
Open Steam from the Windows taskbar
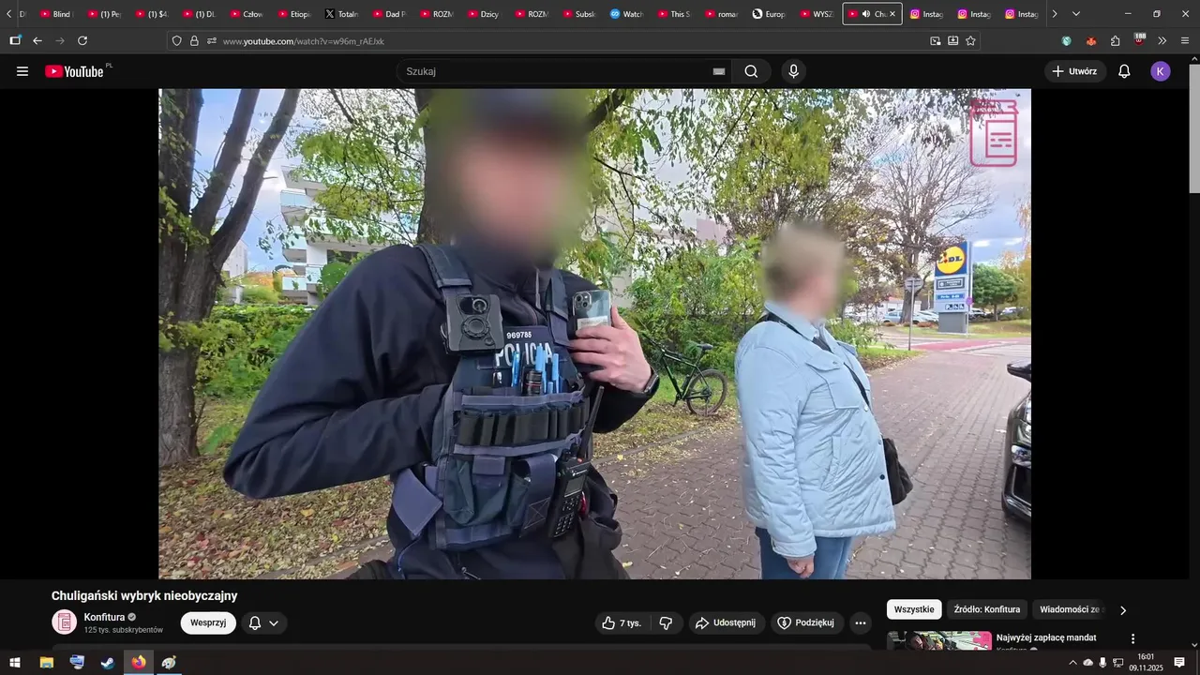(108, 663)
